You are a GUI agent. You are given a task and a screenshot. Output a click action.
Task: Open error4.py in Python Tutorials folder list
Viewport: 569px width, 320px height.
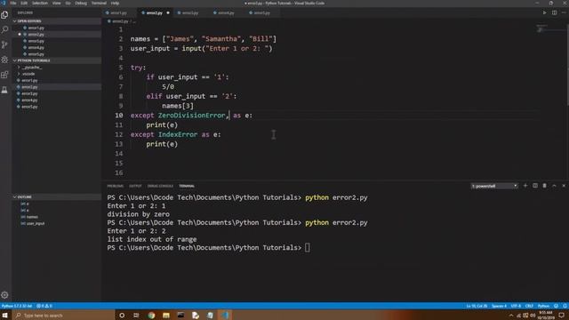click(29, 100)
